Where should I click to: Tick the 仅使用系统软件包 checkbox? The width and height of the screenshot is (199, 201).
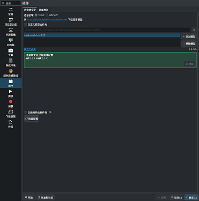26,113
